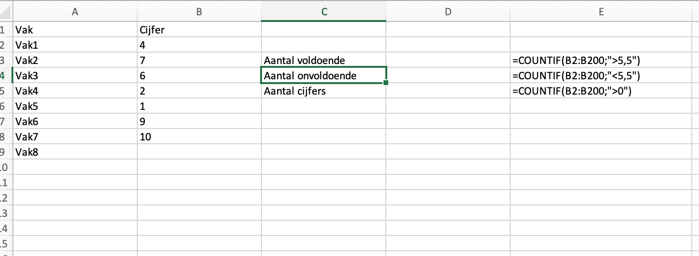Select the entire column D
Image resolution: width=699 pixels, height=256 pixels.
(x=448, y=12)
